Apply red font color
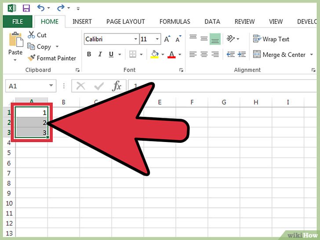The width and height of the screenshot is (320, 240). pyautogui.click(x=171, y=55)
